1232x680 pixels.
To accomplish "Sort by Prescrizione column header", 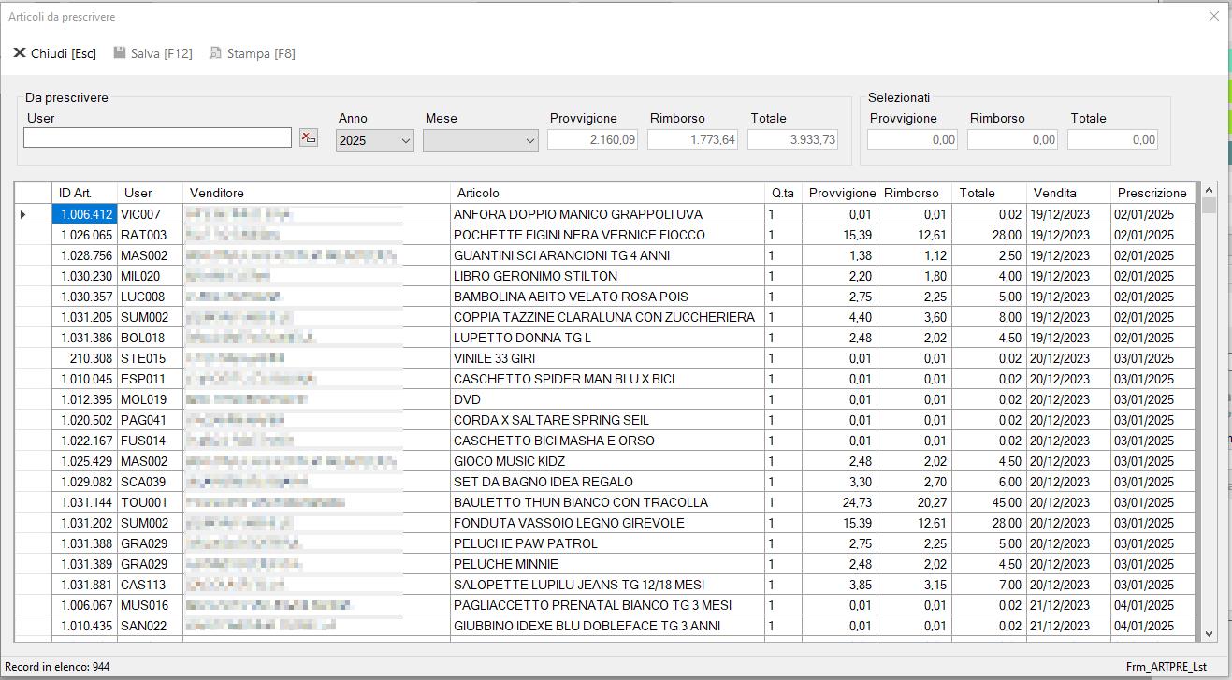I will point(1152,193).
